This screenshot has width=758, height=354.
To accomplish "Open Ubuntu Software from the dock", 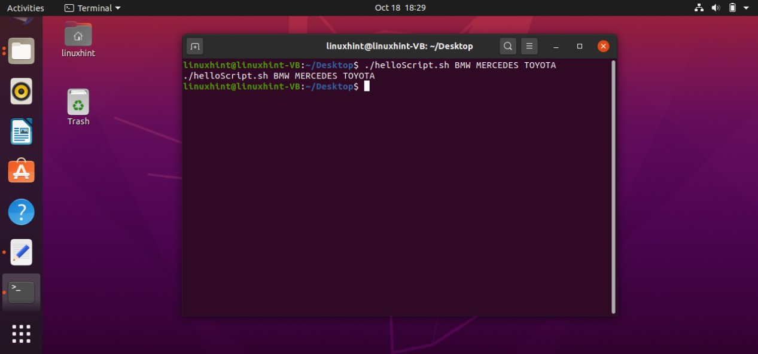I will (x=22, y=171).
